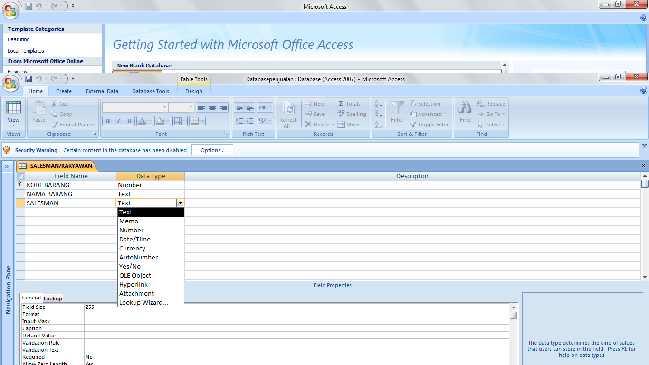Click Undo in Databasepenjualan Quick Access Toolbar
649x365 pixels.
[x=39, y=78]
